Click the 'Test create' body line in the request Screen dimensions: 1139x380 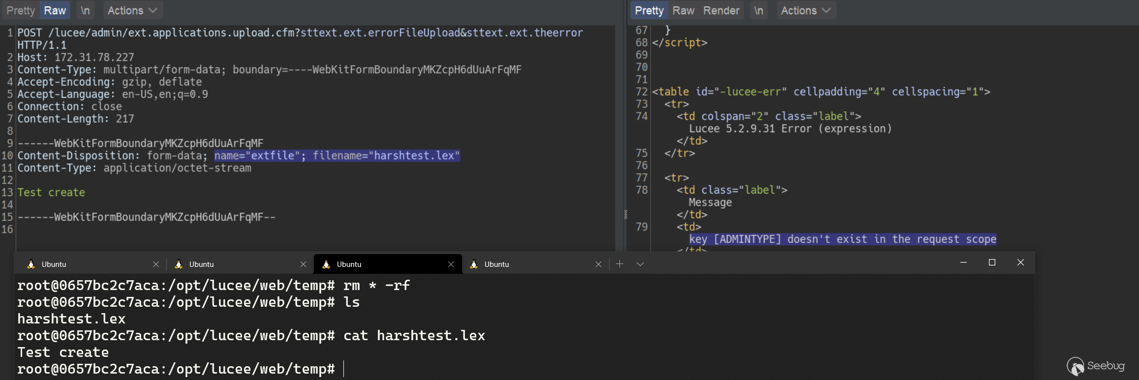(x=51, y=192)
